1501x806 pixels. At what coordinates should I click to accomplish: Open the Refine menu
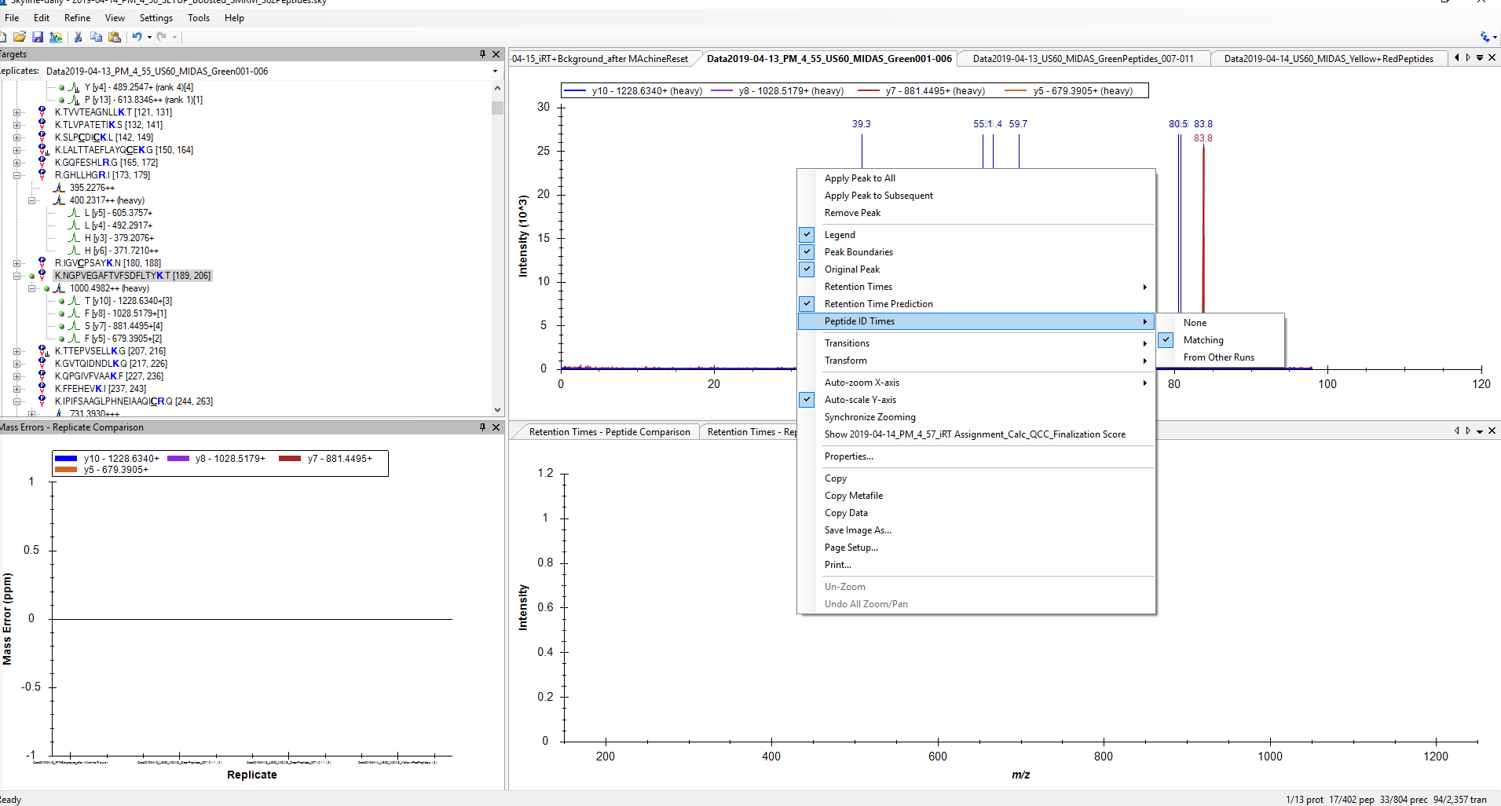pyautogui.click(x=77, y=18)
